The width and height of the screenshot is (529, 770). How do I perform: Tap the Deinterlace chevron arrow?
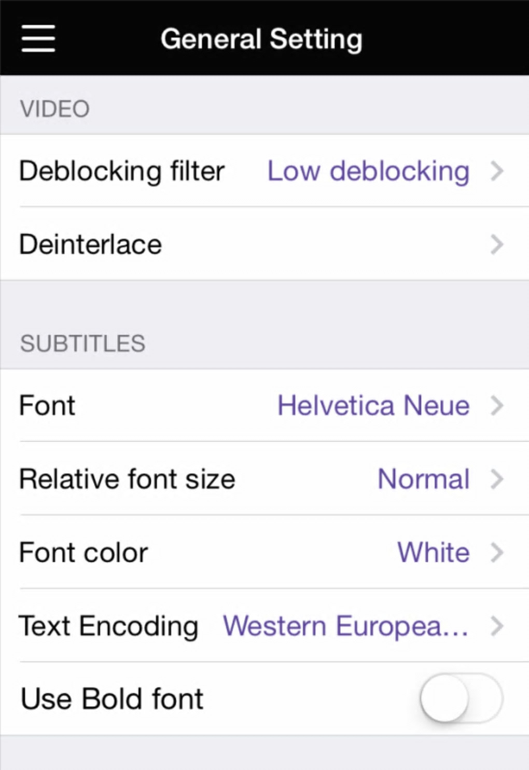(x=497, y=244)
